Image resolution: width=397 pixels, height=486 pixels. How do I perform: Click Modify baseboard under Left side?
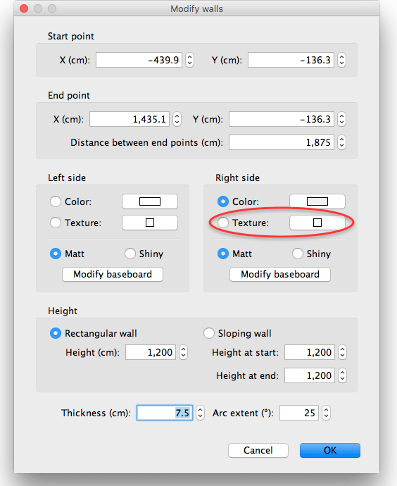coord(113,274)
